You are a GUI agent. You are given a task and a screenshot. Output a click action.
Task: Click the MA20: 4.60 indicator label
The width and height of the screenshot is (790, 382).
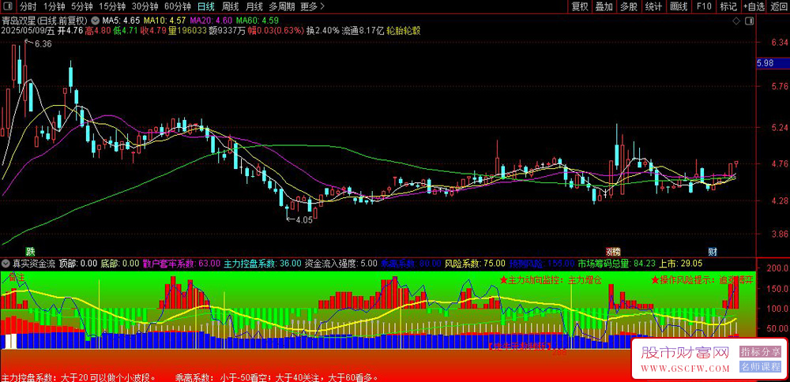pyautogui.click(x=212, y=21)
